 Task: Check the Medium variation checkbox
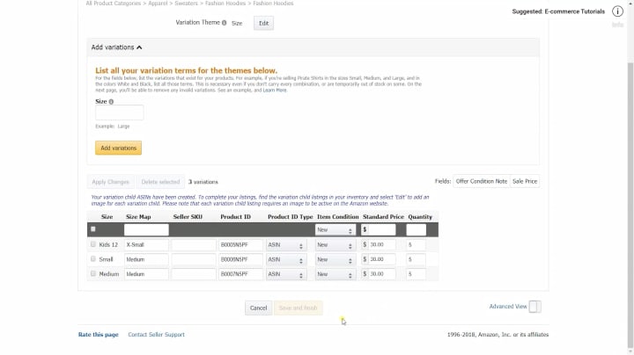point(93,274)
